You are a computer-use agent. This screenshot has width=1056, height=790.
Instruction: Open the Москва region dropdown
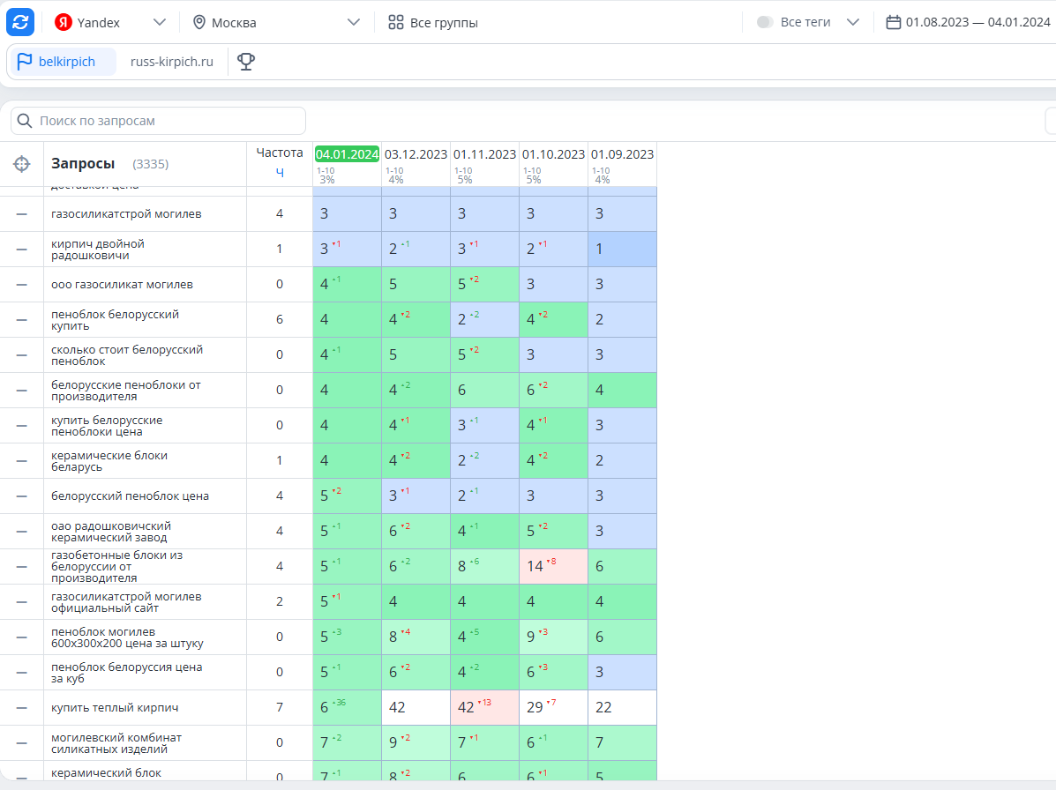point(353,22)
